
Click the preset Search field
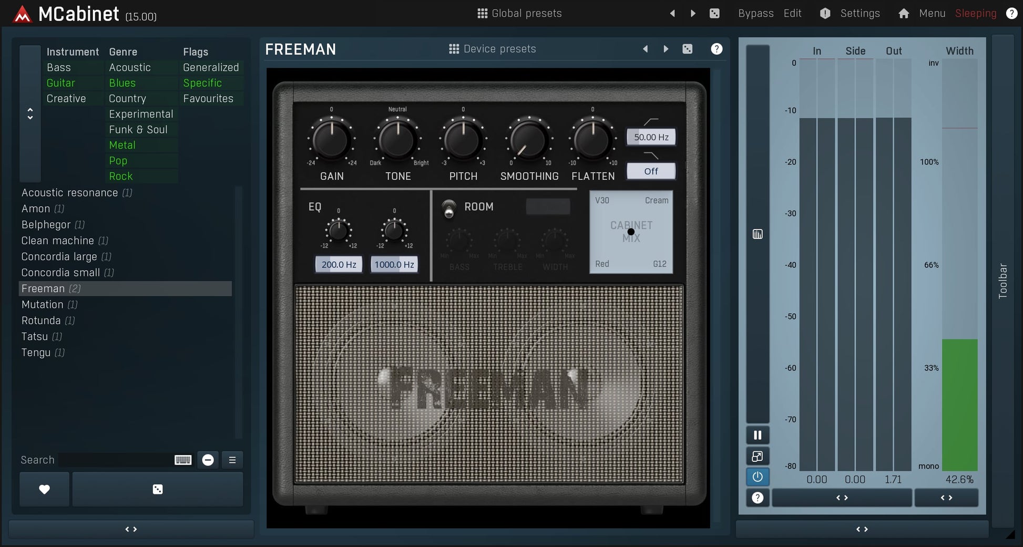116,460
